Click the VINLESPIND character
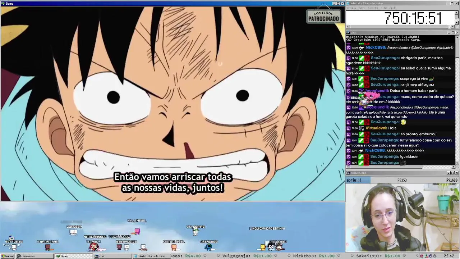 pos(195,232)
